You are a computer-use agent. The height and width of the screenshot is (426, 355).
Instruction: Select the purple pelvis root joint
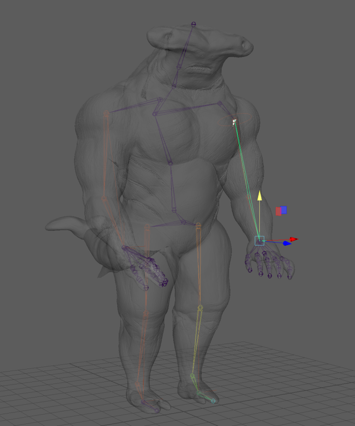(183, 223)
